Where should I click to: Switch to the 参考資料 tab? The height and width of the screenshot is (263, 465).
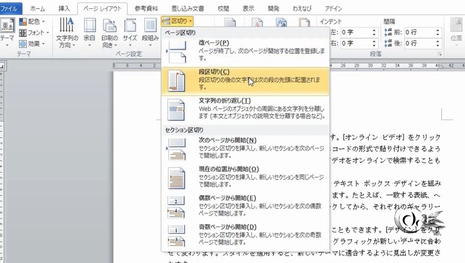point(146,9)
